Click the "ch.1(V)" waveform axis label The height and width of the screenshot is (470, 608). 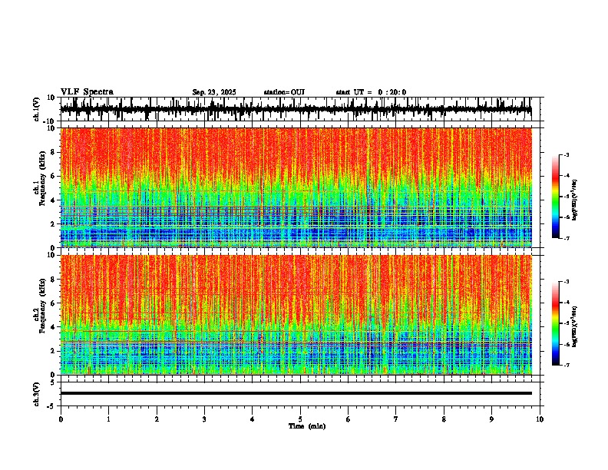point(37,110)
